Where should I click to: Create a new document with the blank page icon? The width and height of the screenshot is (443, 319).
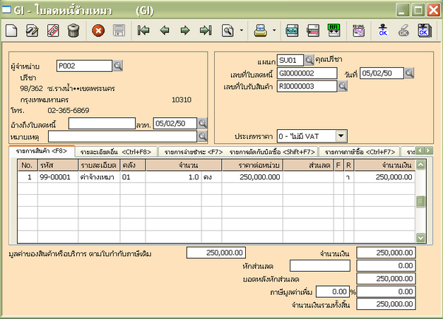[12, 30]
